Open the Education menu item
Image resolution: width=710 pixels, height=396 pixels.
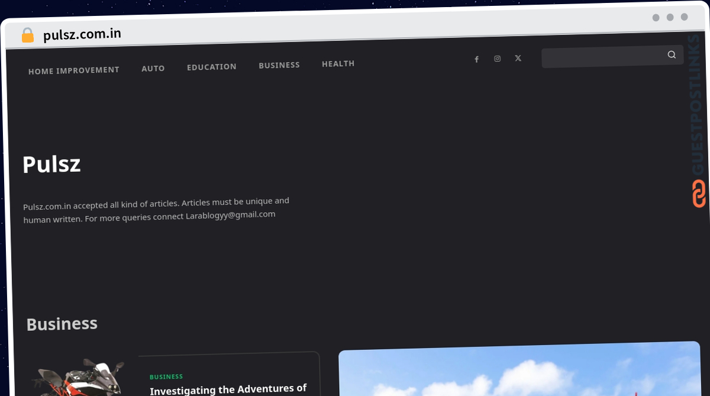212,67
